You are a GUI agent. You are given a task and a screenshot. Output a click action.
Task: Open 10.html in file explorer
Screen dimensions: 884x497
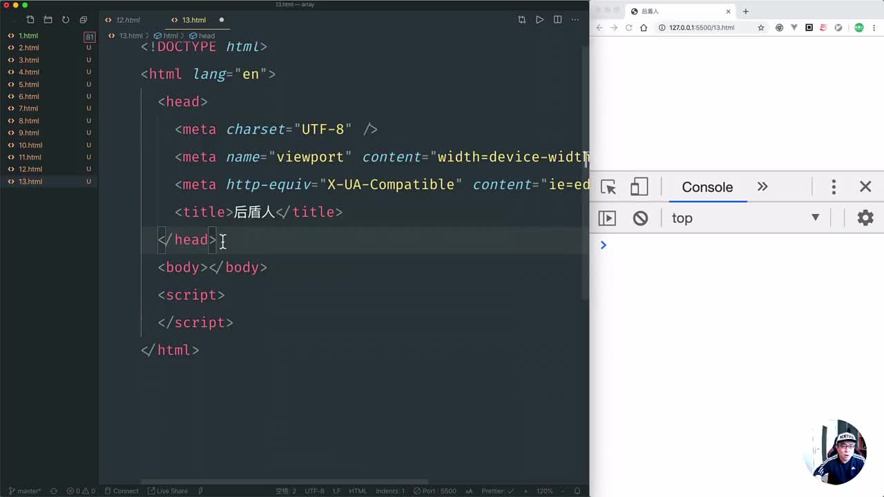[48, 145]
